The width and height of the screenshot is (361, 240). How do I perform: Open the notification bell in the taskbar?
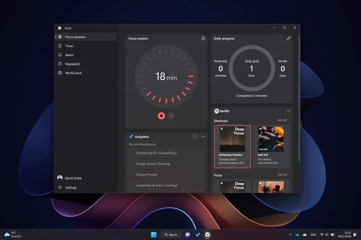pos(355,235)
